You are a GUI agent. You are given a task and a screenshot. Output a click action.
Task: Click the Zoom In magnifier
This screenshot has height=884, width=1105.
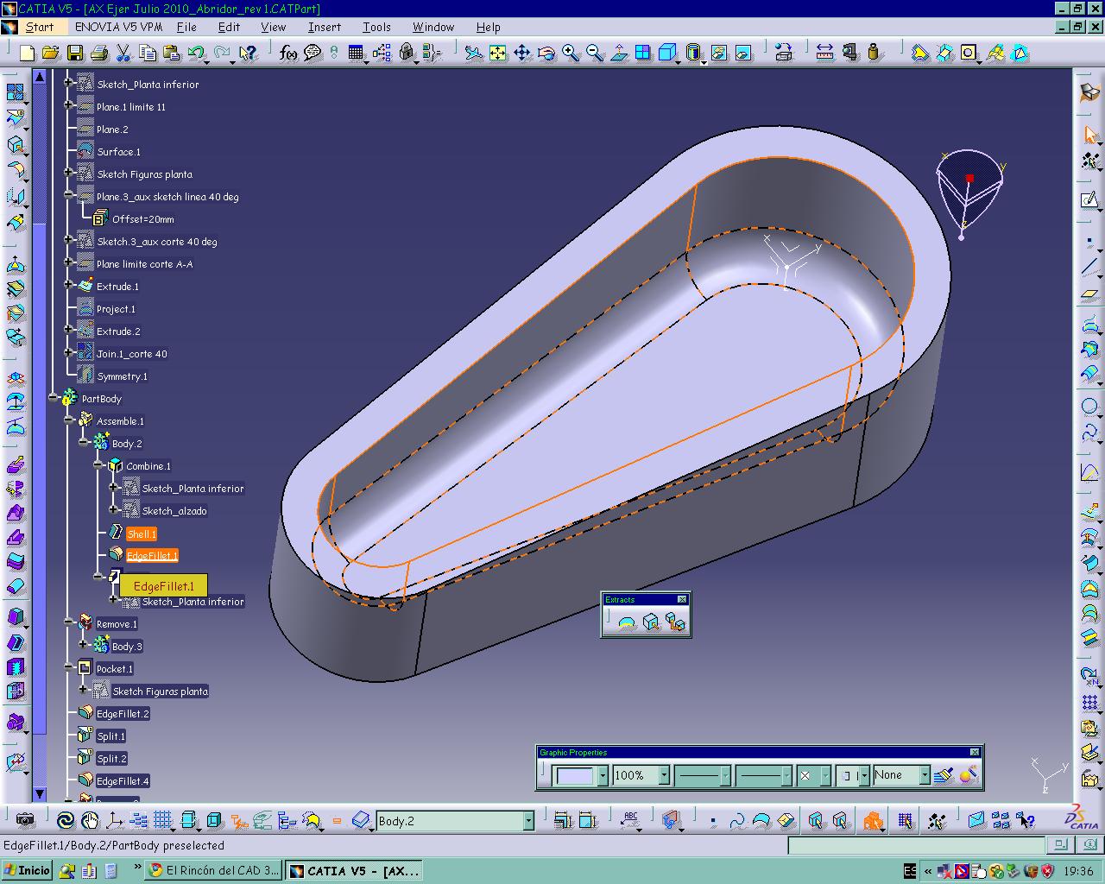point(571,54)
